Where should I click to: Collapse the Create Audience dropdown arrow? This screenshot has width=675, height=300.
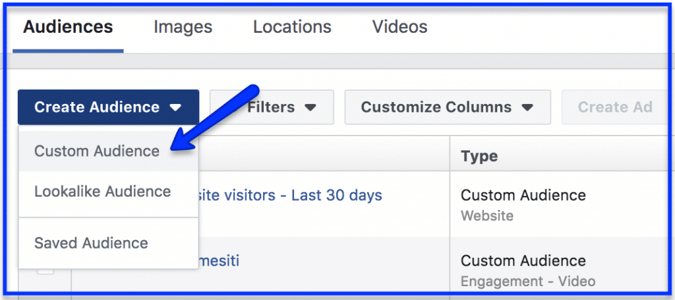tap(175, 107)
